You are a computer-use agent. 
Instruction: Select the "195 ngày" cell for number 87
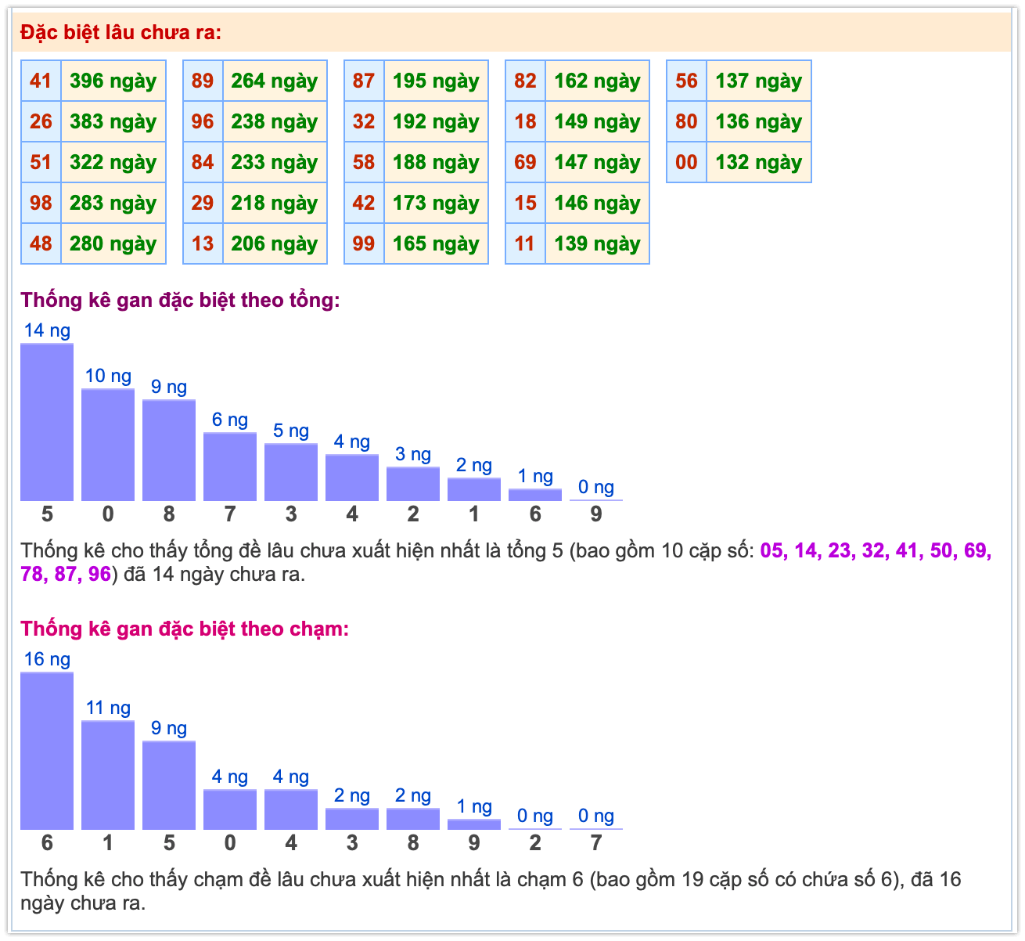coord(436,81)
